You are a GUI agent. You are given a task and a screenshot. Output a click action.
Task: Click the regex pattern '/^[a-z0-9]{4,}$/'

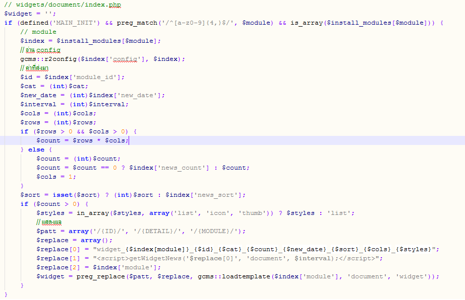(x=198, y=23)
